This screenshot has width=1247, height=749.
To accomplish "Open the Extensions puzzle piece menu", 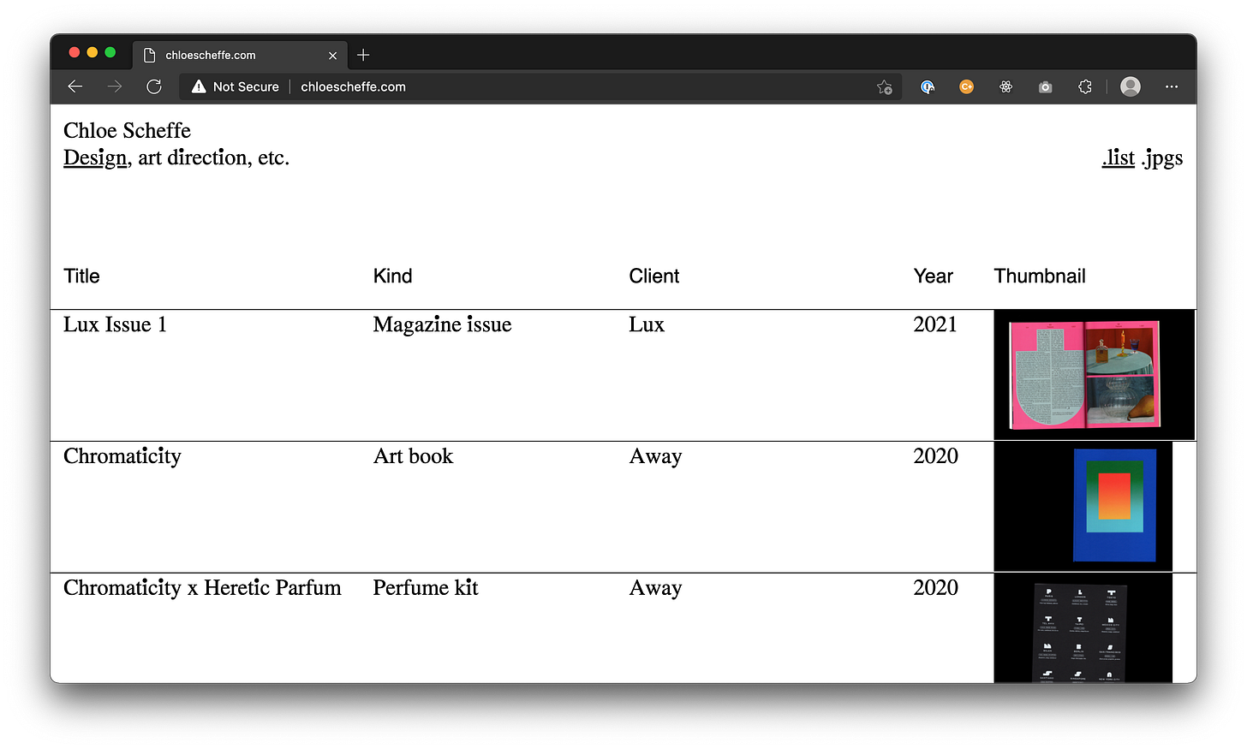I will click(1084, 86).
